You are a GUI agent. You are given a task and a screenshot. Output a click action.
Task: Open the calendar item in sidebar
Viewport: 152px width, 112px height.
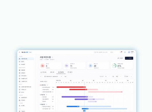tap(26, 62)
